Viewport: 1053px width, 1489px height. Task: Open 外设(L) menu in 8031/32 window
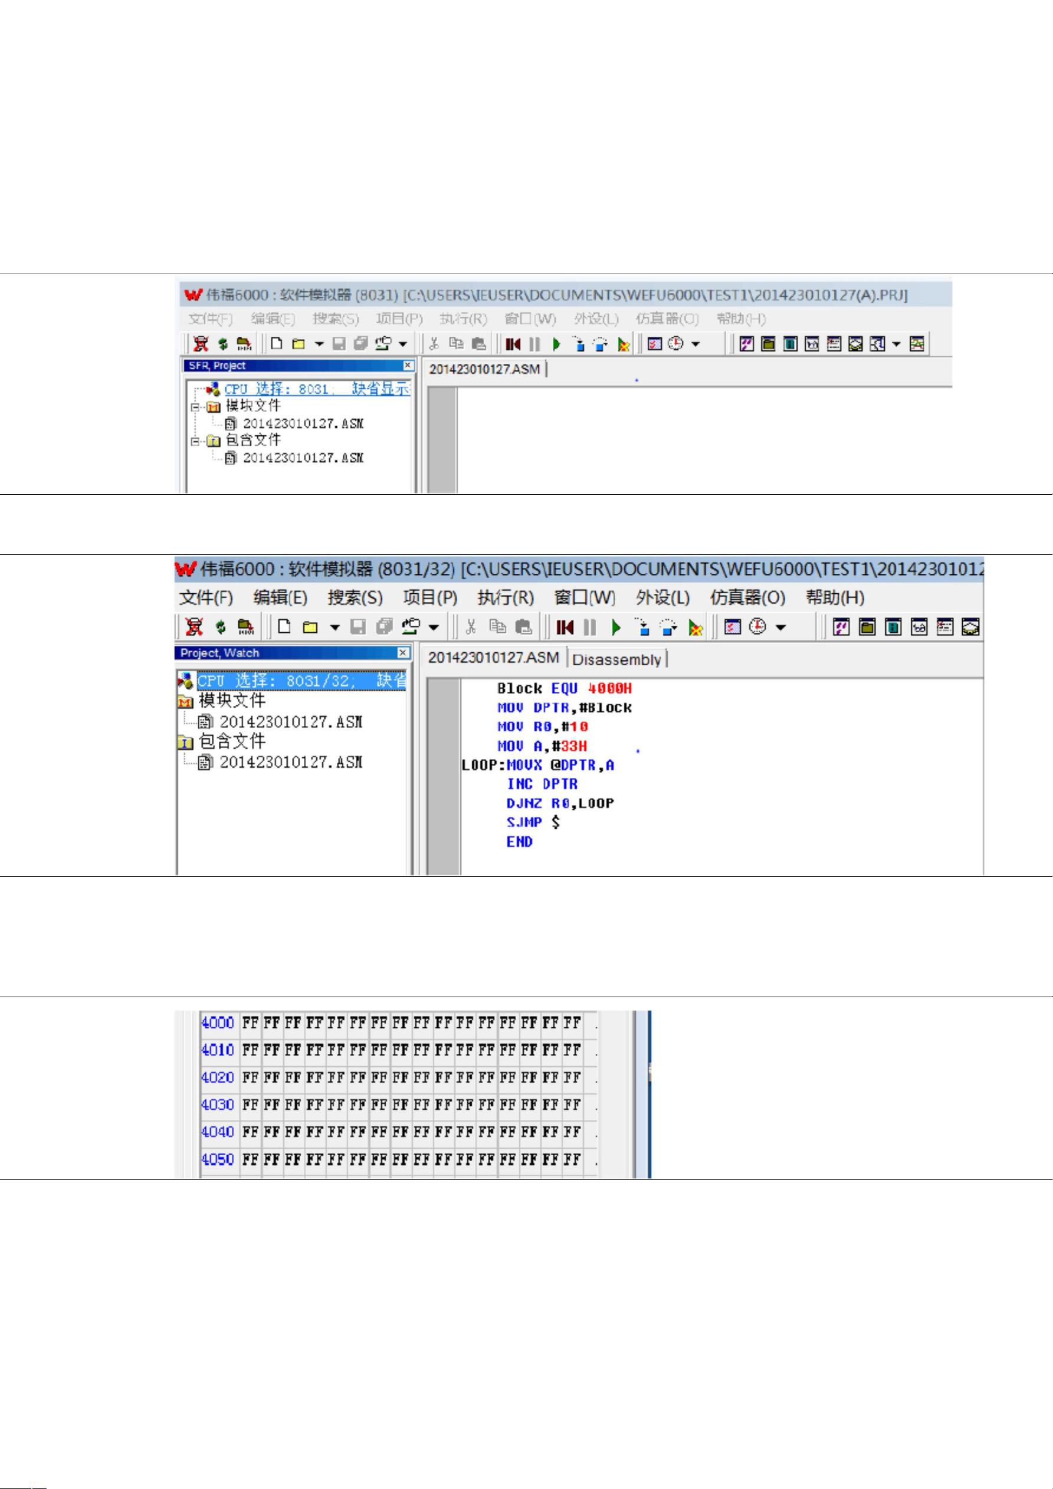[662, 597]
